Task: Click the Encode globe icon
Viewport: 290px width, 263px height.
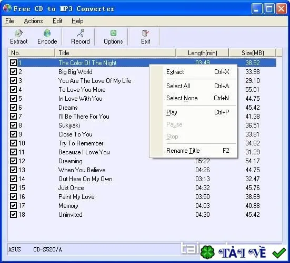Action: (47, 33)
